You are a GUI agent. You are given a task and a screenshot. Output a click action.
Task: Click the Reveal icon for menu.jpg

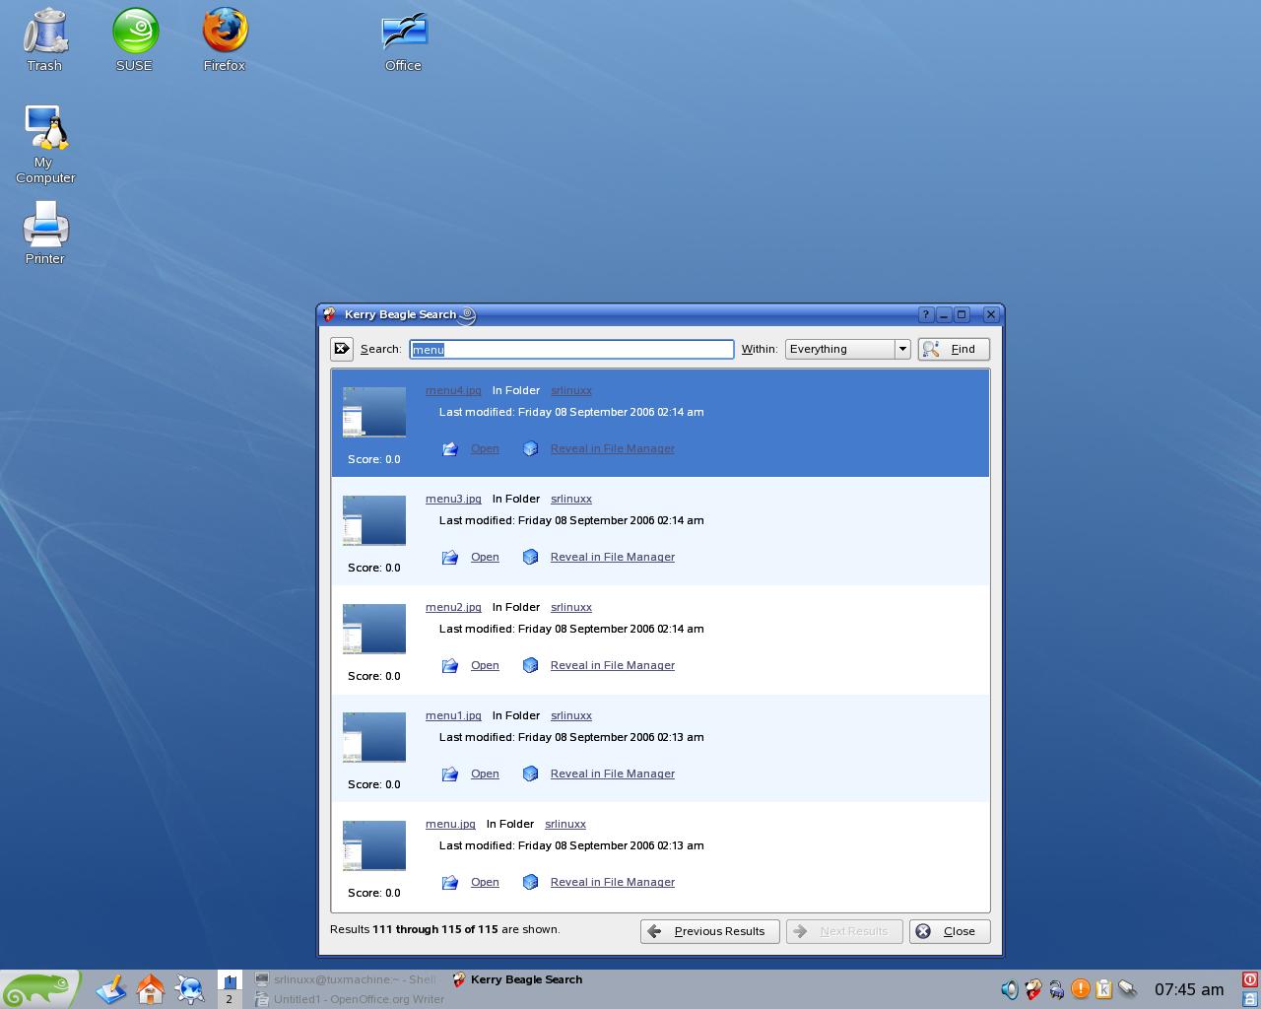tap(530, 882)
